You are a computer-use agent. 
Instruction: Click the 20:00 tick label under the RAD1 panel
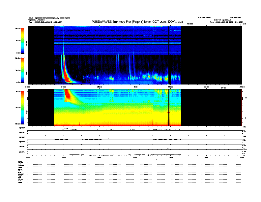point(206,87)
